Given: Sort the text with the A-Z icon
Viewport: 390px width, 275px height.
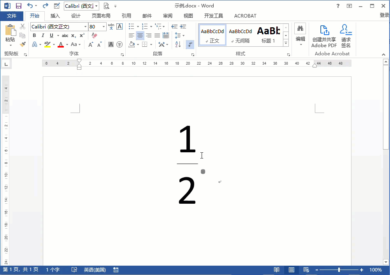Looking at the screenshot, I should (x=178, y=44).
